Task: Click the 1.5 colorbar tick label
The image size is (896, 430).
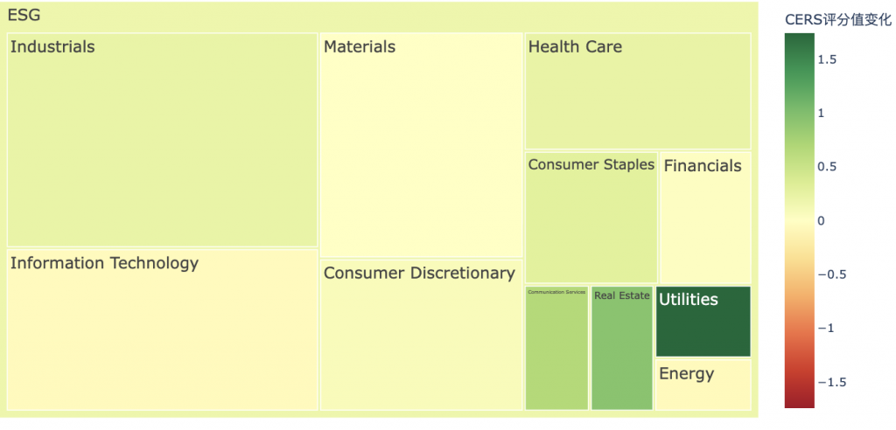Action: click(x=828, y=59)
